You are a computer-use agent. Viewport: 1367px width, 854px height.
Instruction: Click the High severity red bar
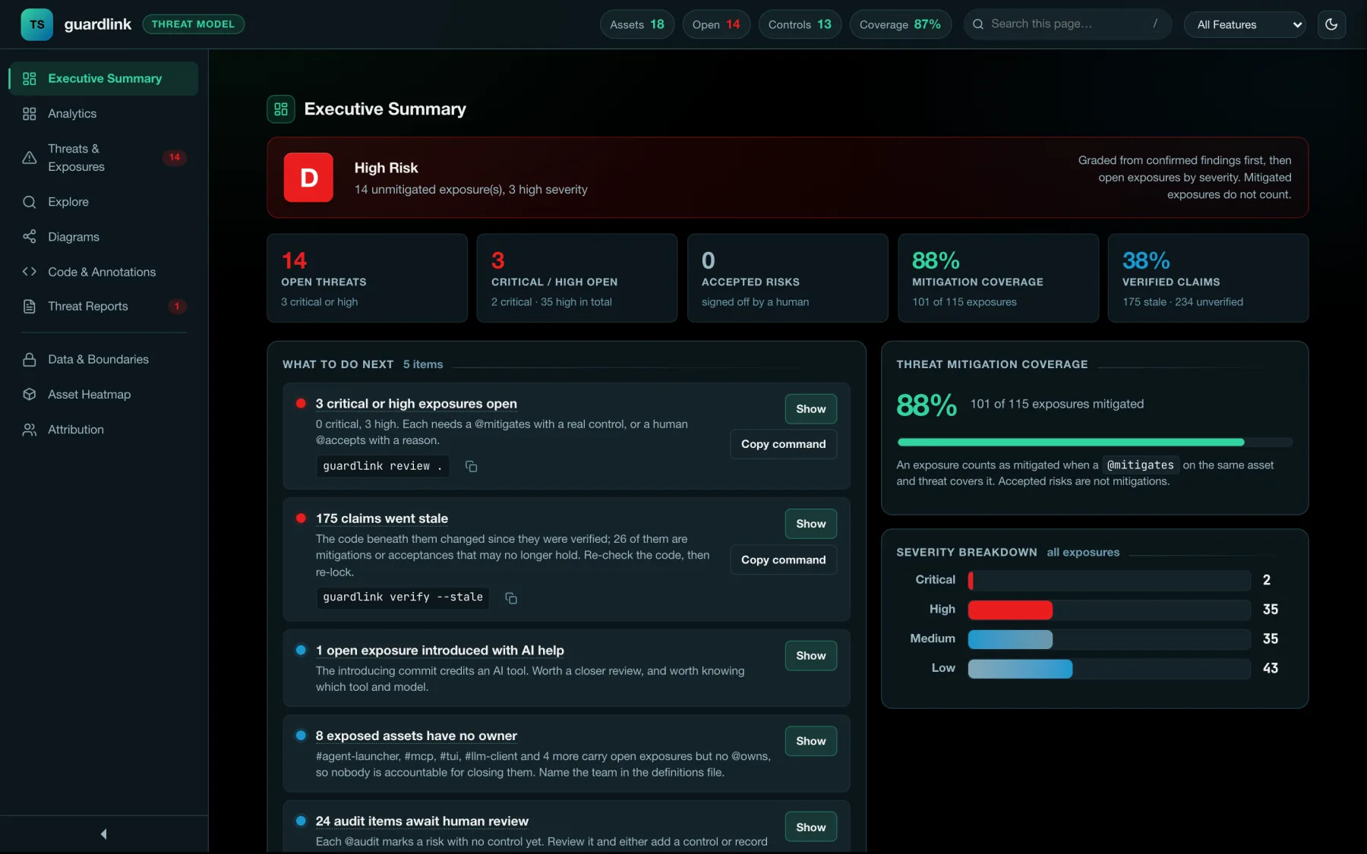pos(1010,610)
